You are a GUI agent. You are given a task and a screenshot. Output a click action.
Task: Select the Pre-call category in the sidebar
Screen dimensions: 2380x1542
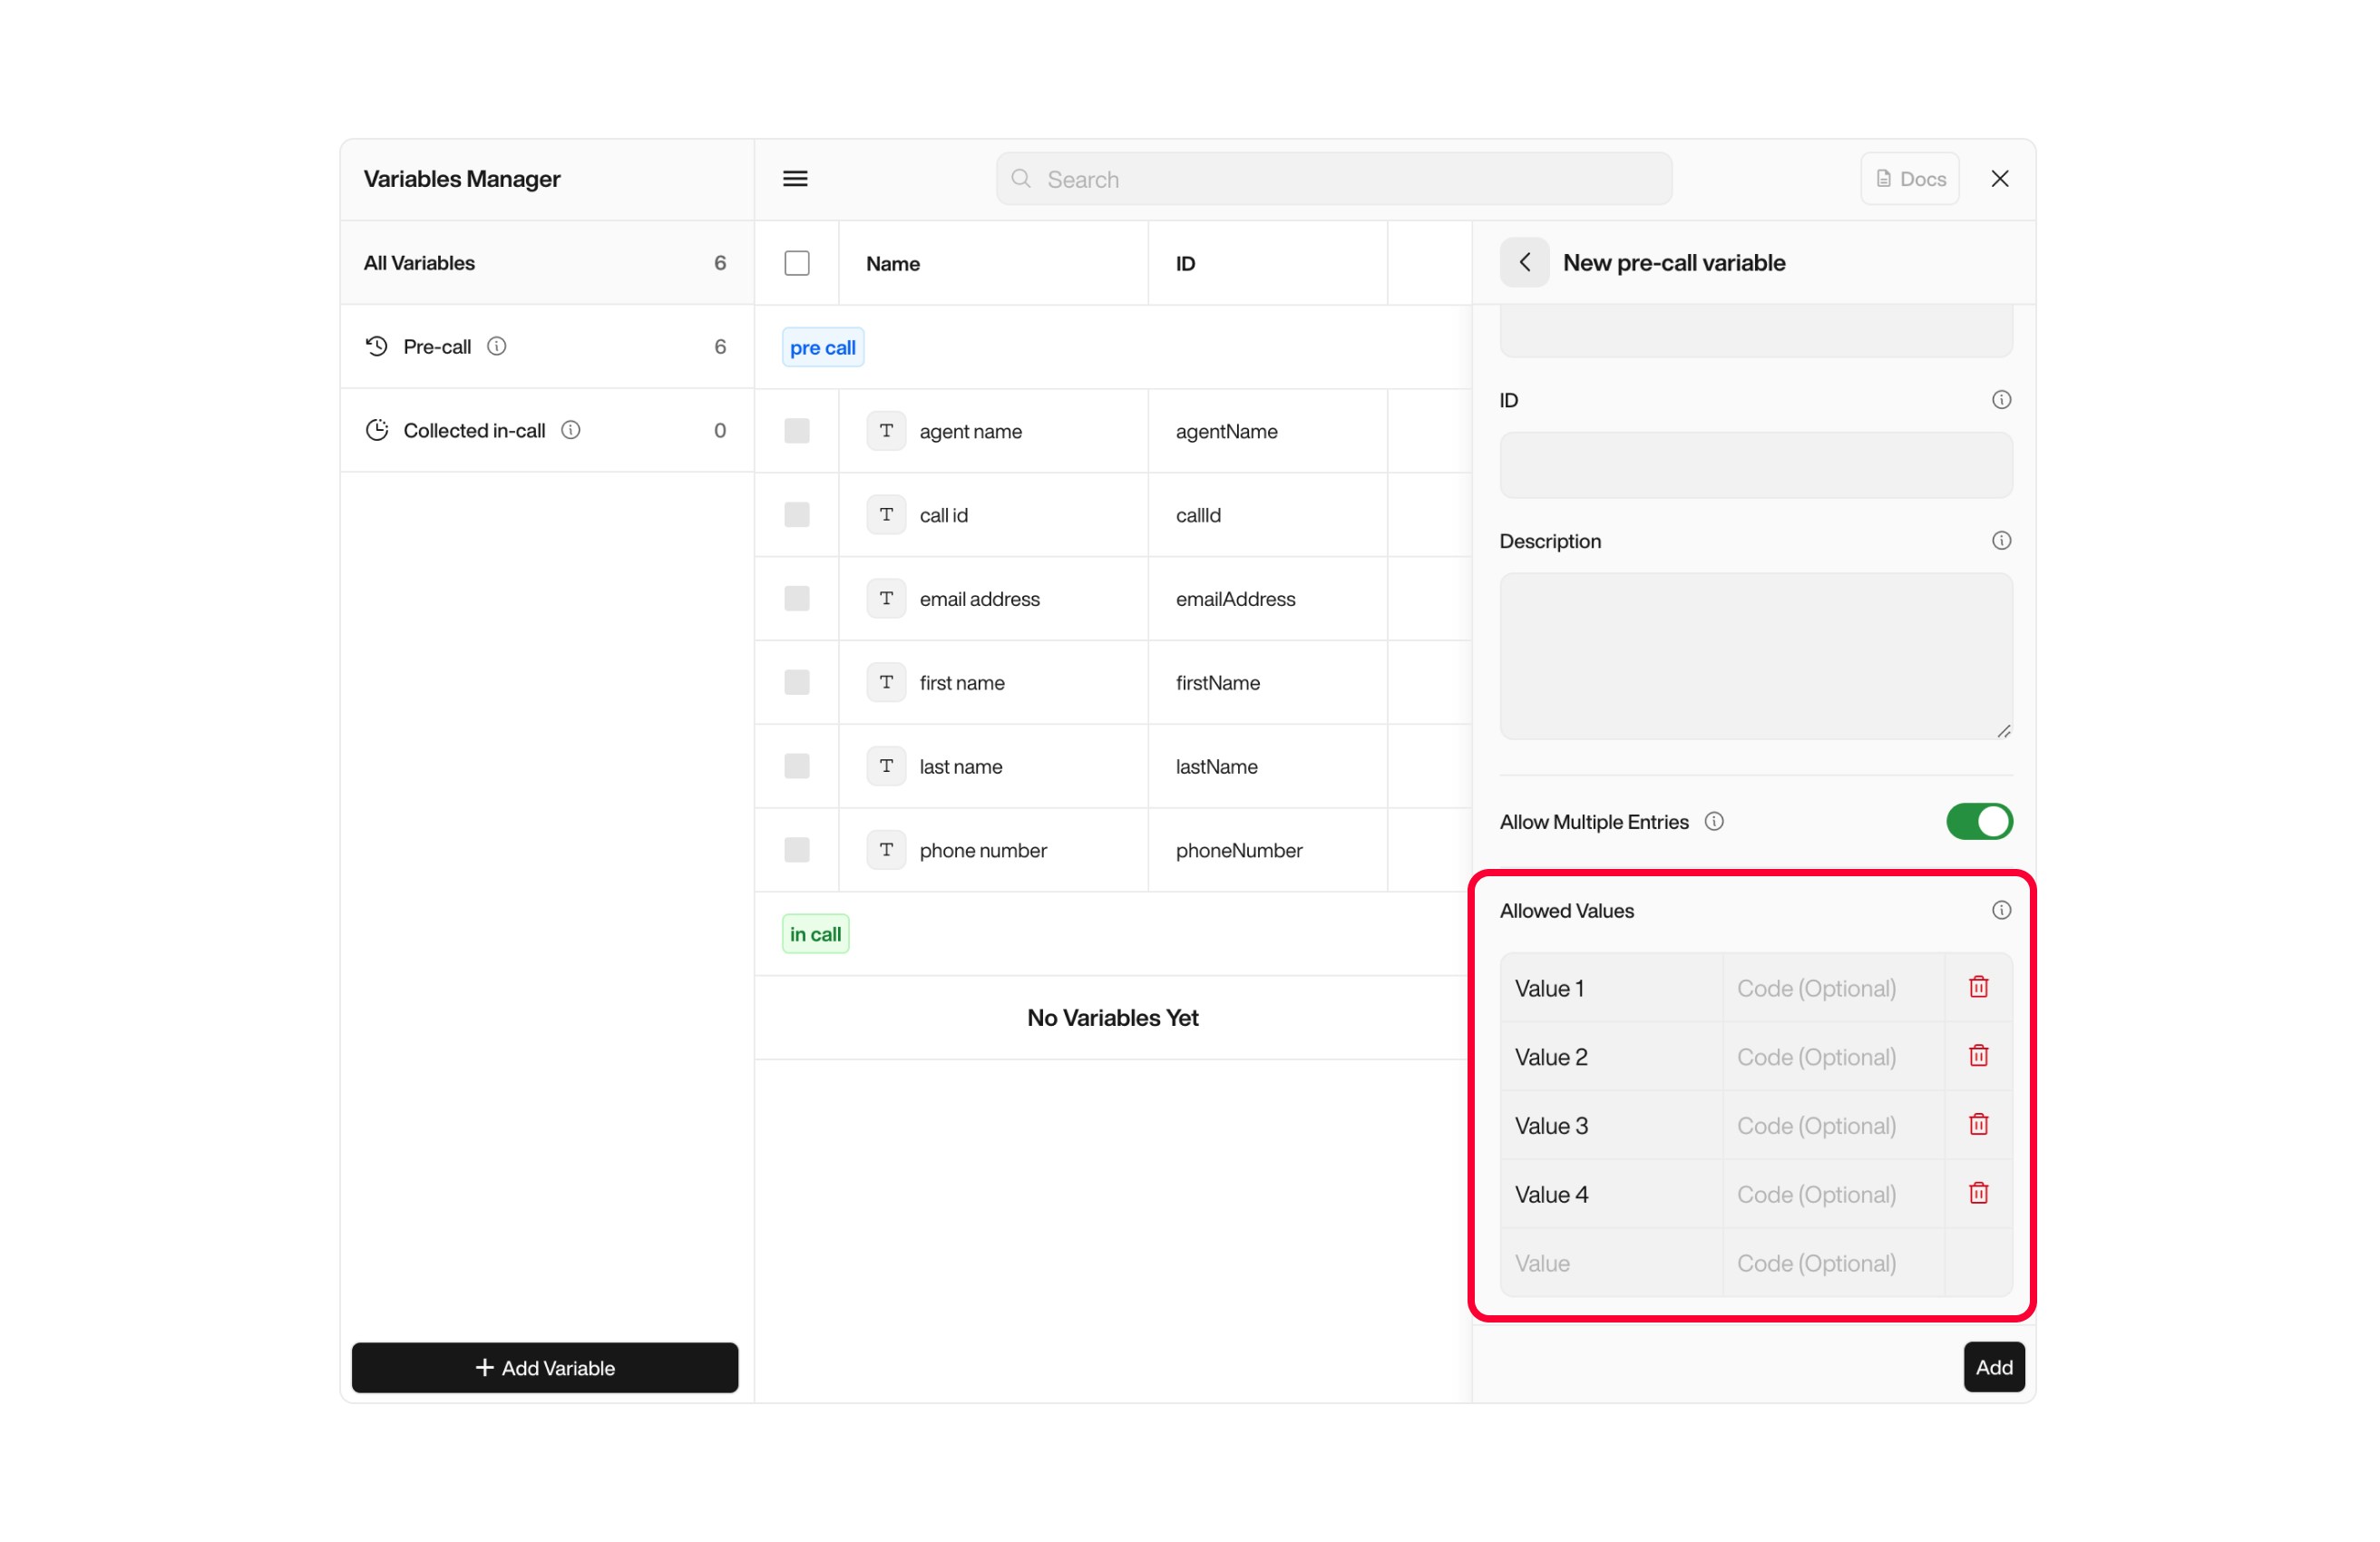pyautogui.click(x=437, y=346)
